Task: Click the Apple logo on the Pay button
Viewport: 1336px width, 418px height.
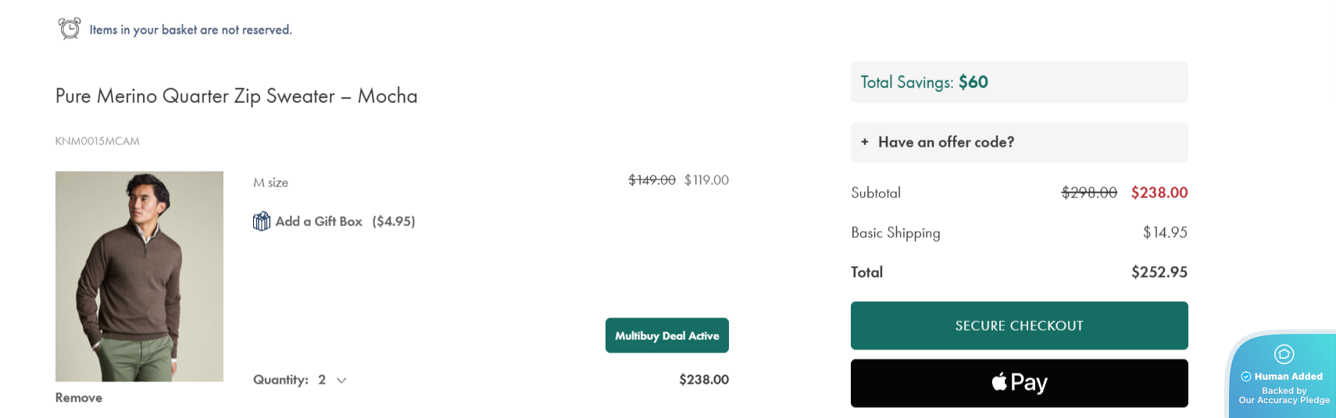Action: [x=999, y=382]
